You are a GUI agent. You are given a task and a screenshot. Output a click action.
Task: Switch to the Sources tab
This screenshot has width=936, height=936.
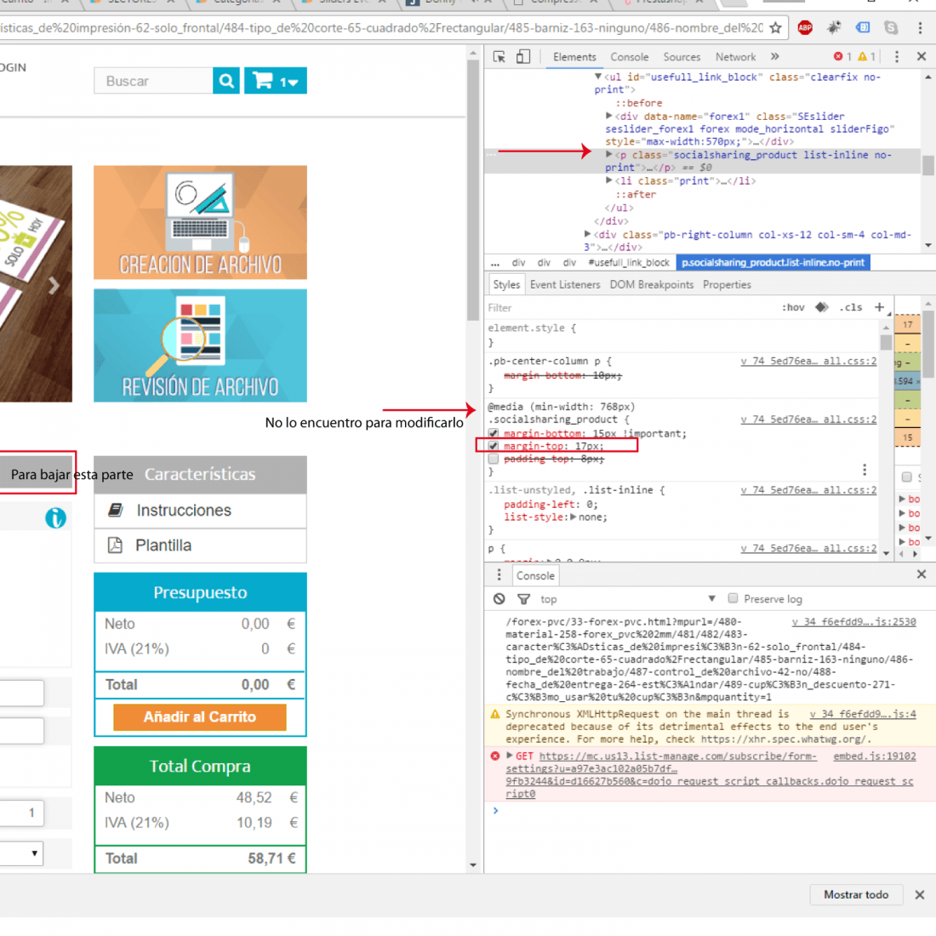click(x=682, y=57)
